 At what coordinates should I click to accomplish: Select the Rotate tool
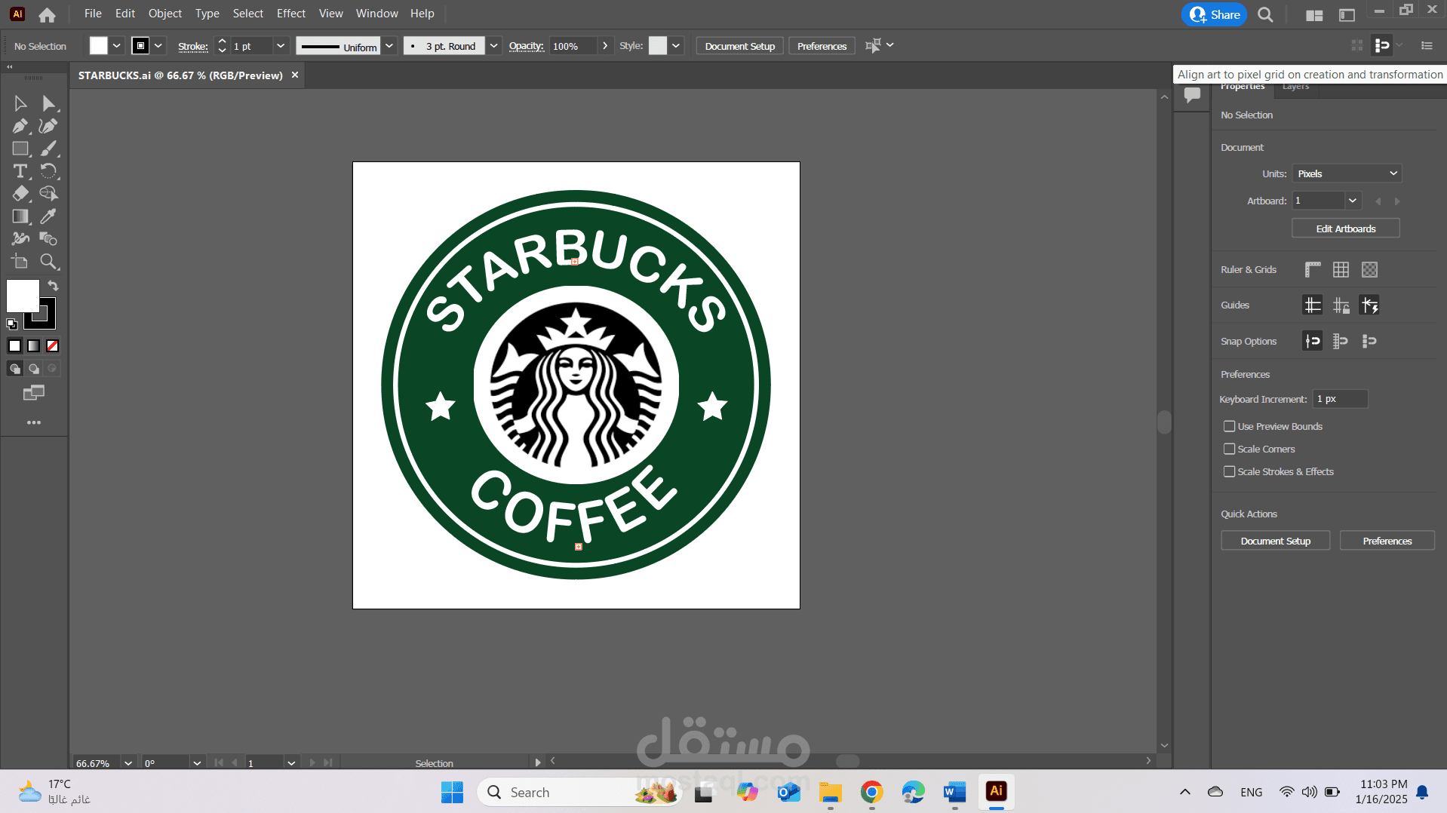[48, 171]
